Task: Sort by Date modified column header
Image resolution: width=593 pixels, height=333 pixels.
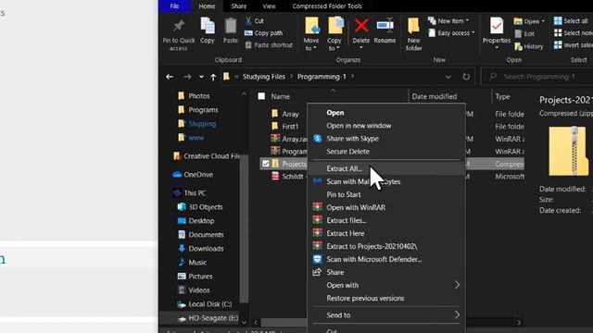Action: click(435, 96)
